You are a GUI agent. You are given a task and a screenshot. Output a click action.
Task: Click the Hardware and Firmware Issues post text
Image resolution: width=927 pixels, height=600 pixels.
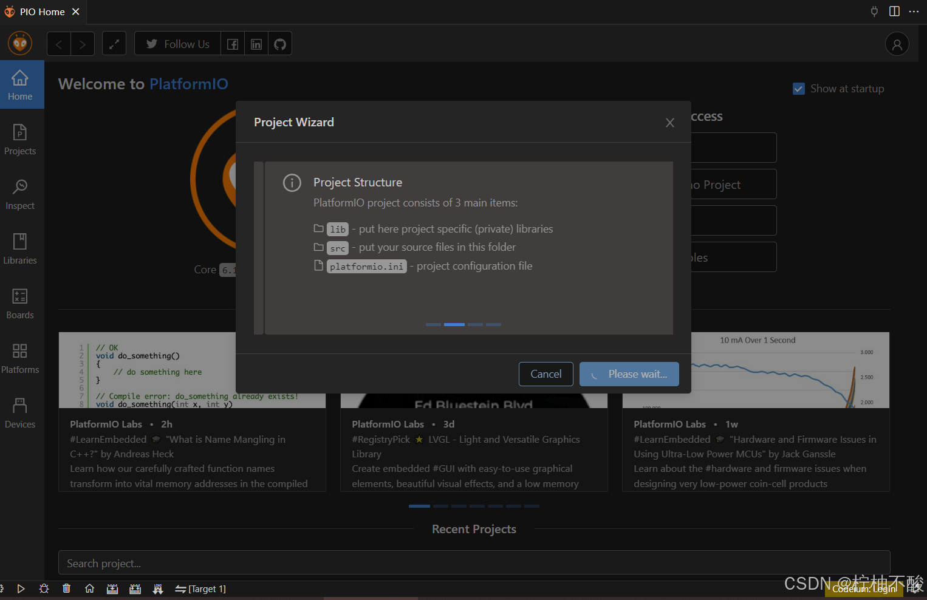[755, 462]
